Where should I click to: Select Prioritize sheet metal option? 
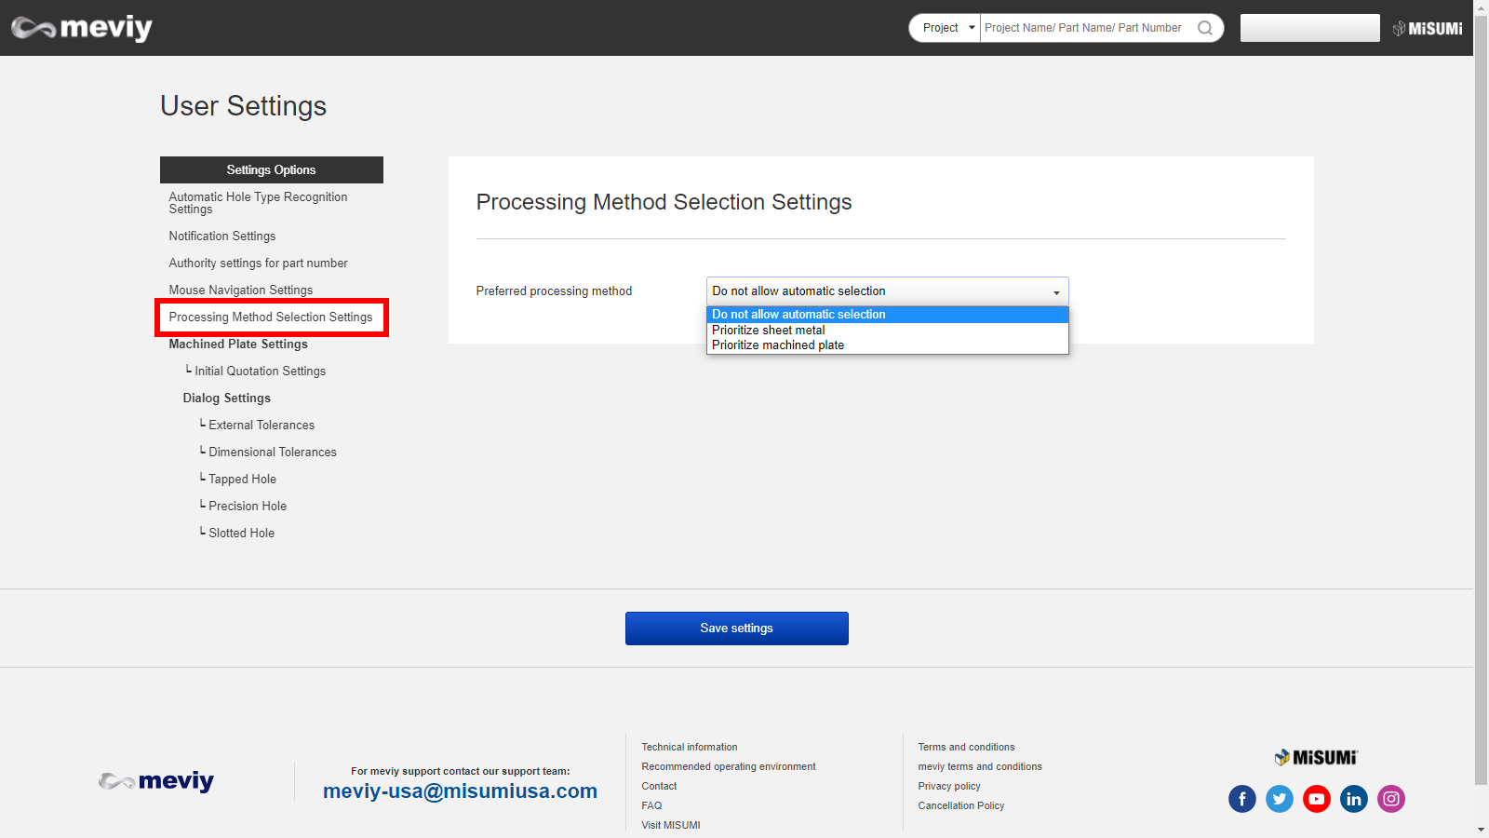888,331
